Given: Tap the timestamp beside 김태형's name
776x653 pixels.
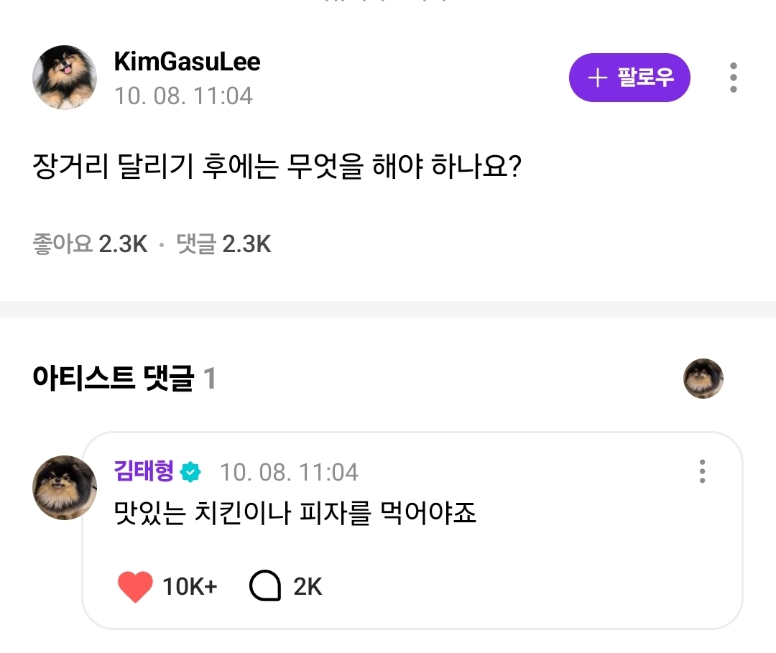Looking at the screenshot, I should pyautogui.click(x=288, y=472).
